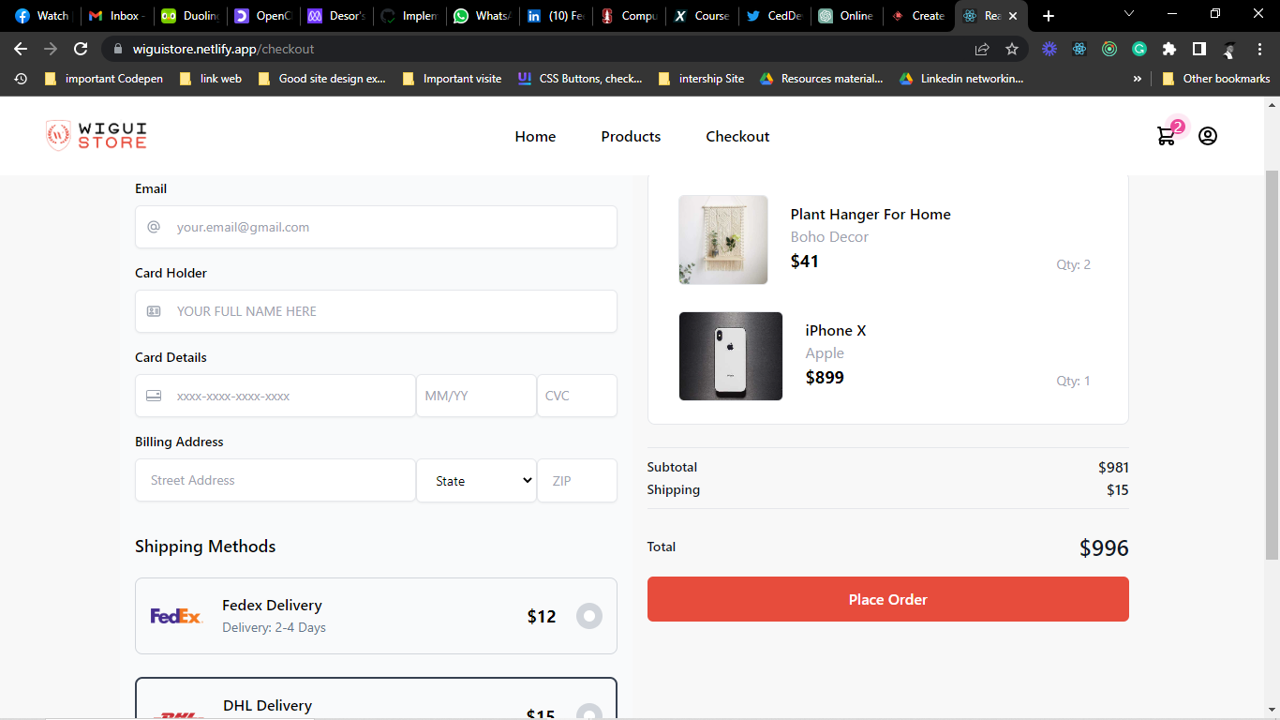Click the green circle extension icon

coord(1109,49)
